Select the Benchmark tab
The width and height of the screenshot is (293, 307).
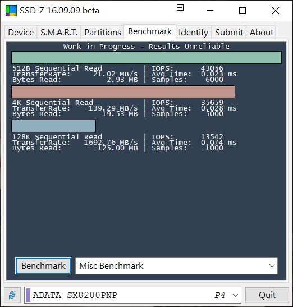(150, 31)
